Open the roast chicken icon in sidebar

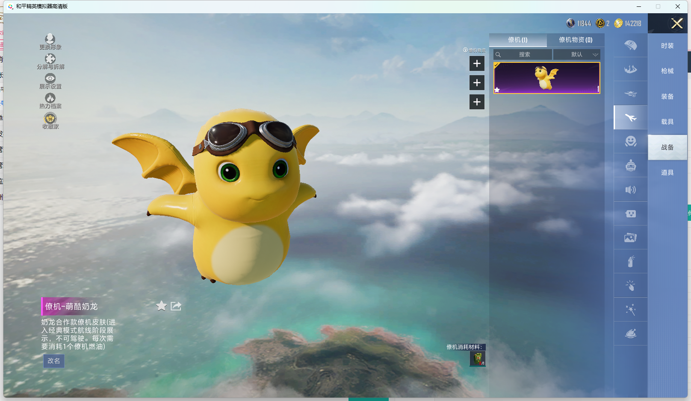pos(630,334)
